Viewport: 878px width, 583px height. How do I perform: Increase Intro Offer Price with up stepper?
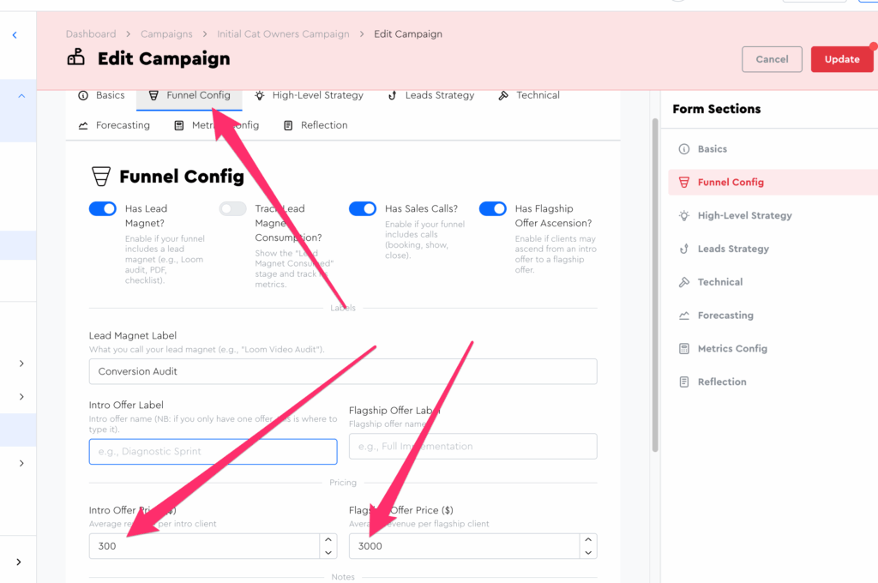(x=327, y=540)
